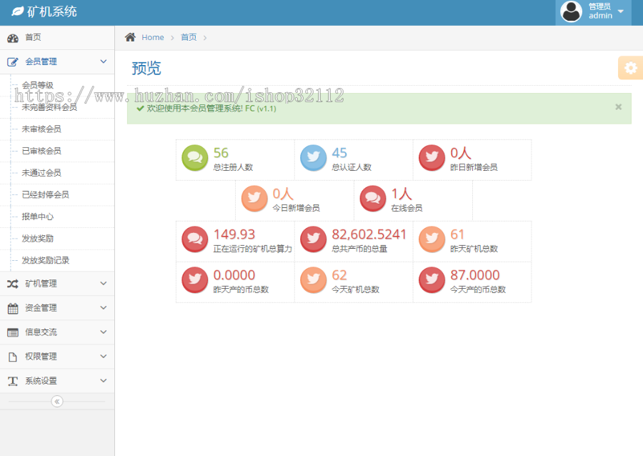Click red chat icon for 在线会员
This screenshot has height=456, width=643.
pyautogui.click(x=373, y=199)
